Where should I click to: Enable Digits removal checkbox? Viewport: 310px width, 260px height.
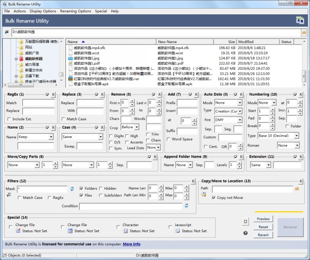pyautogui.click(x=111, y=136)
